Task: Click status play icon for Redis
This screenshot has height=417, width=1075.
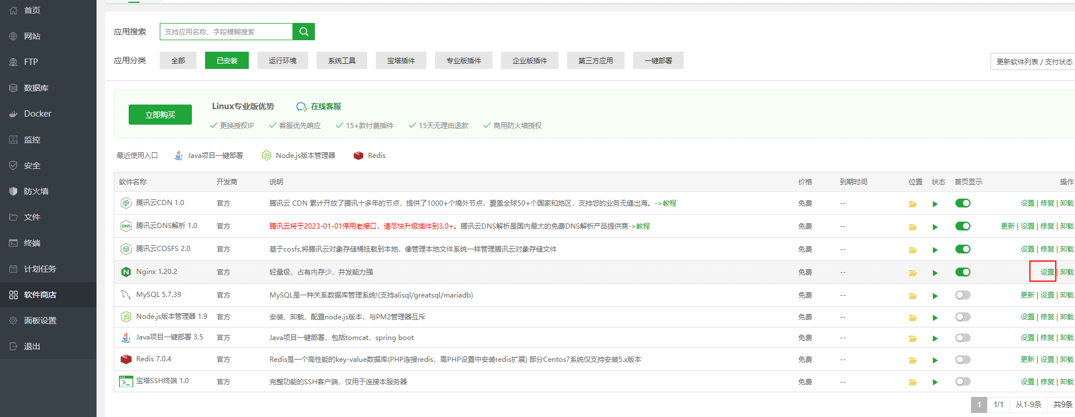Action: point(935,360)
